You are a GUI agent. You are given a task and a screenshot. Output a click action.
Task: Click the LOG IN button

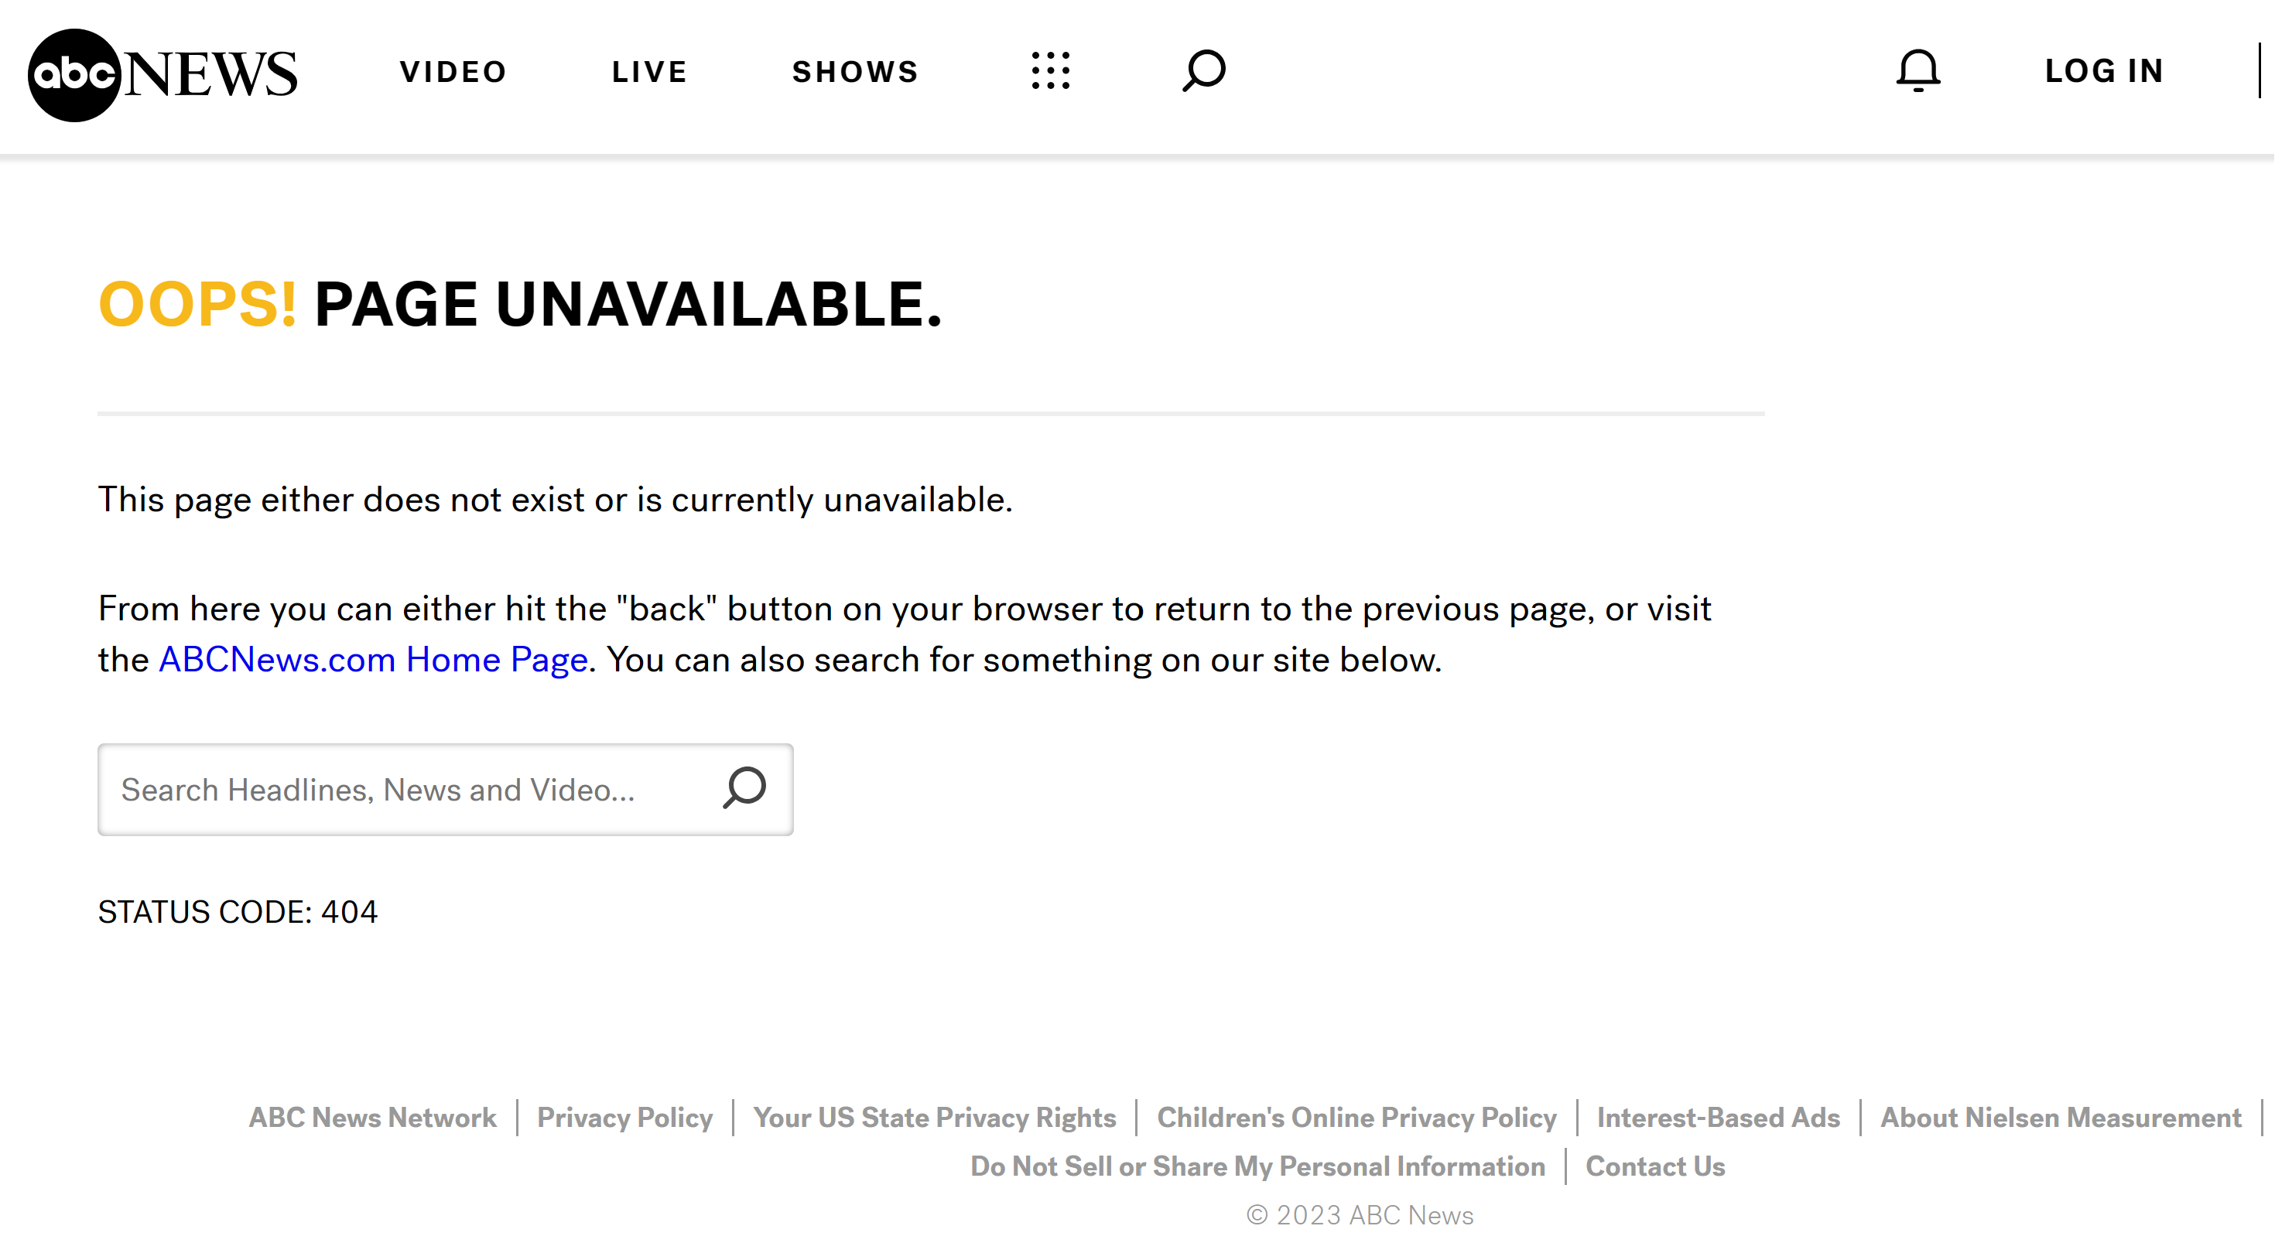tap(2104, 70)
